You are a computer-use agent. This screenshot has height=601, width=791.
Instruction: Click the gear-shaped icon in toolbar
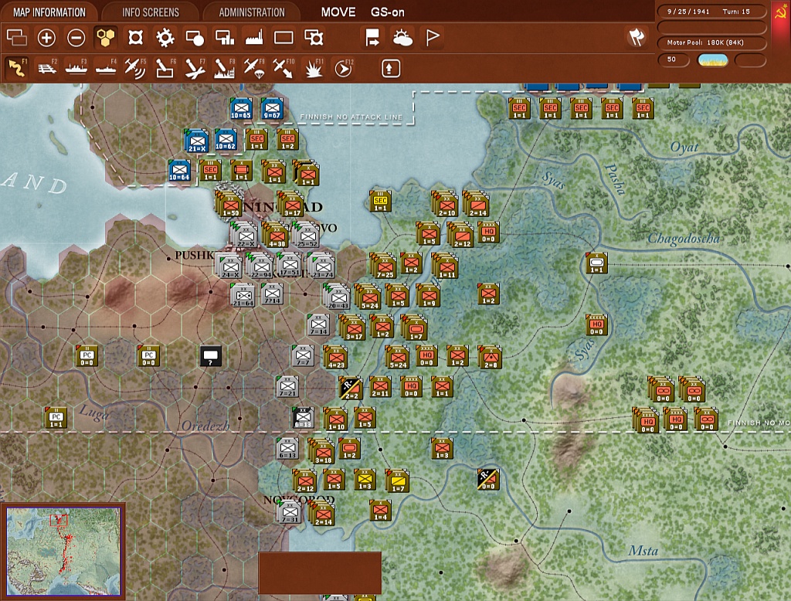coord(165,37)
